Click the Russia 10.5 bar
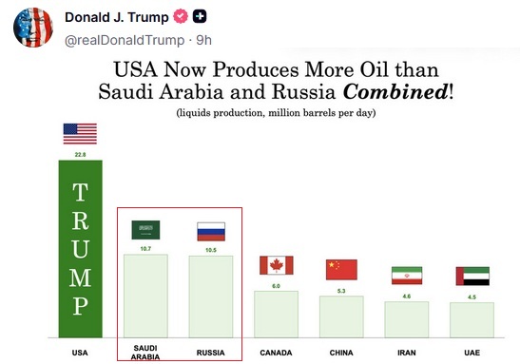520x364 pixels. point(211,297)
